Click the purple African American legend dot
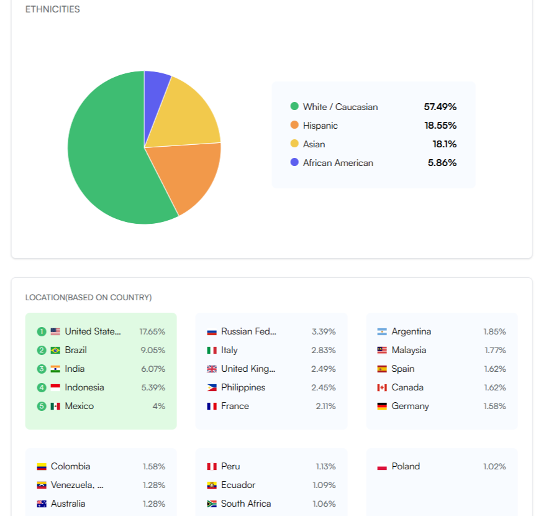541x516 pixels. tap(294, 162)
